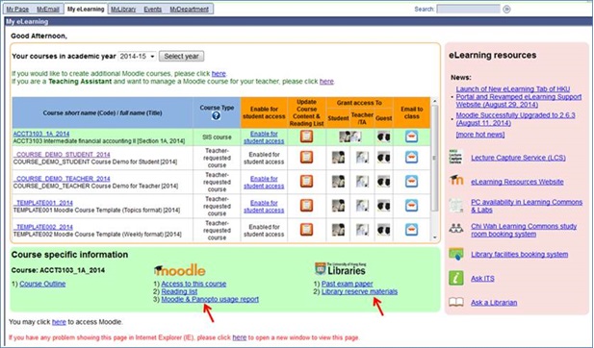Open the ACCT3103_1A_2014 course link
This screenshot has width=594, height=348.
tap(41, 134)
